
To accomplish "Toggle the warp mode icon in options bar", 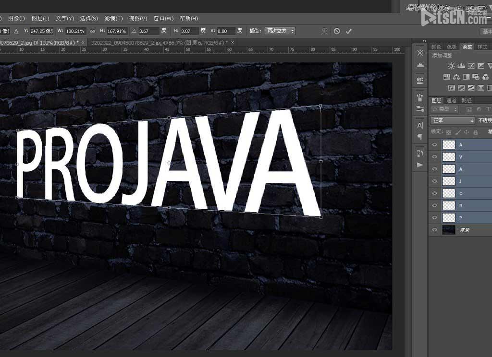I will point(325,31).
